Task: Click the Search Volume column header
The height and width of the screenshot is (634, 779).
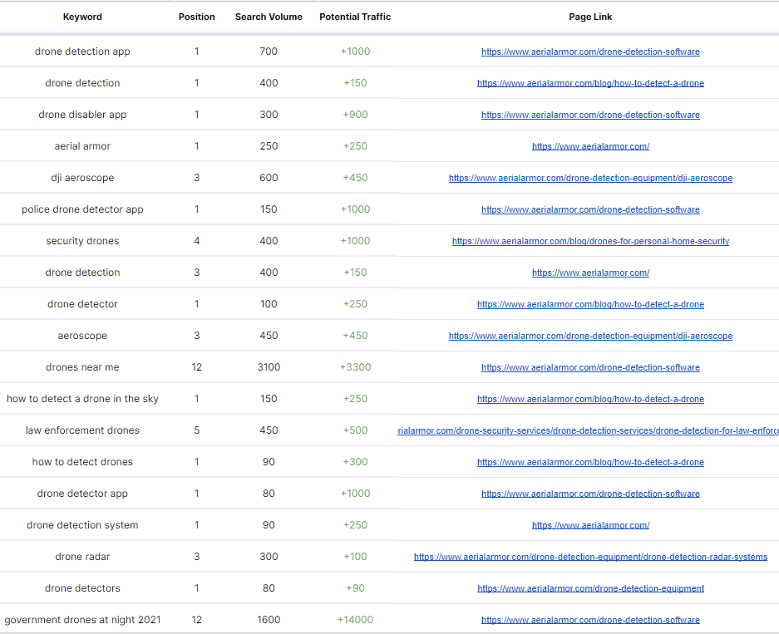Action: 269,17
